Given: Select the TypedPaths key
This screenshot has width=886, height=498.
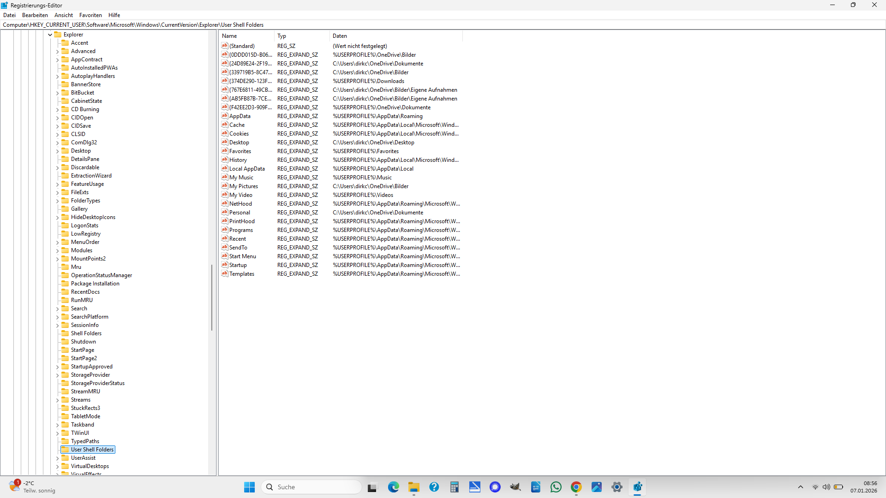Looking at the screenshot, I should [85, 441].
